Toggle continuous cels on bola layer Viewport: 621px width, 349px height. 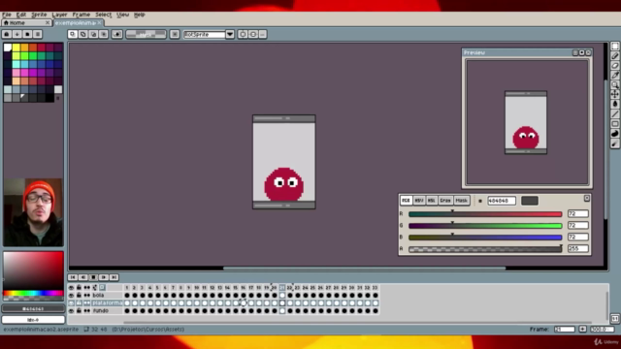coord(86,295)
